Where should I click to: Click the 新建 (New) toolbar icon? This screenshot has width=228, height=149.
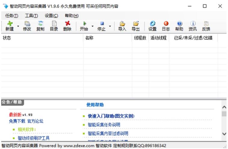coord(10,23)
